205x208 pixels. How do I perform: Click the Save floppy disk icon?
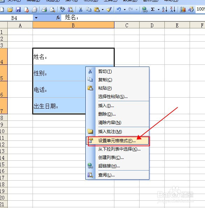18,9
